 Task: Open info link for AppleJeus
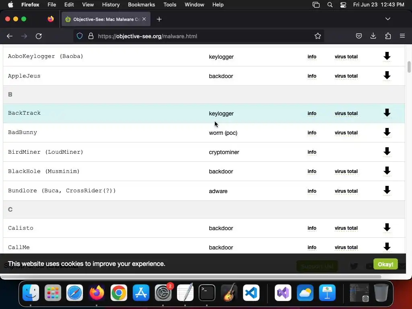312,76
